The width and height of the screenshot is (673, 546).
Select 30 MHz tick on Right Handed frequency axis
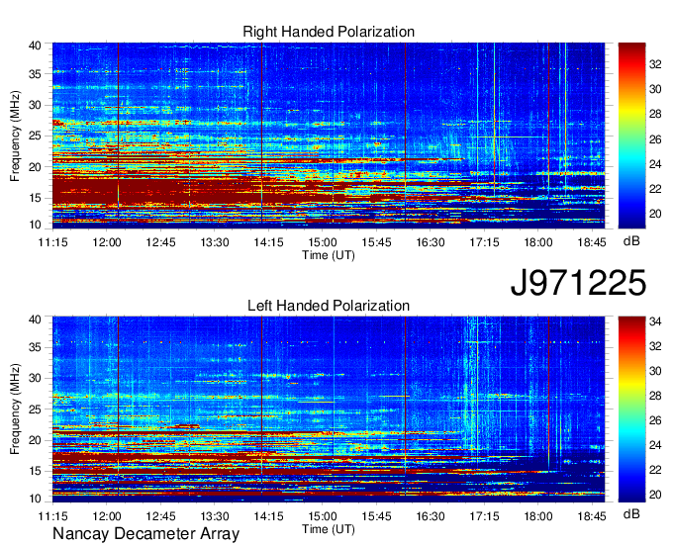point(35,105)
